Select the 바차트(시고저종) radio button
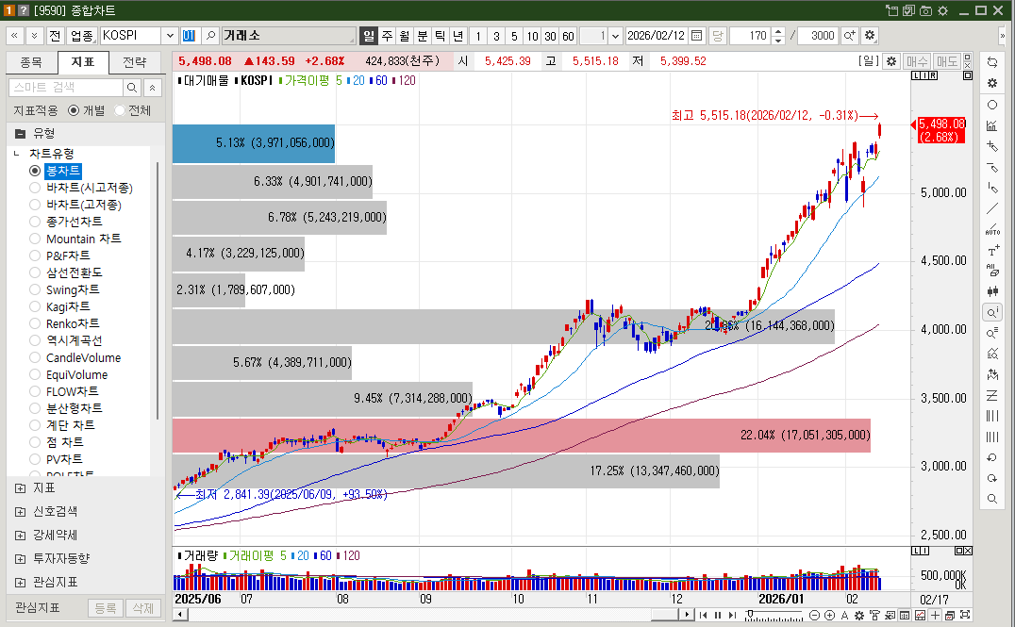 35,188
